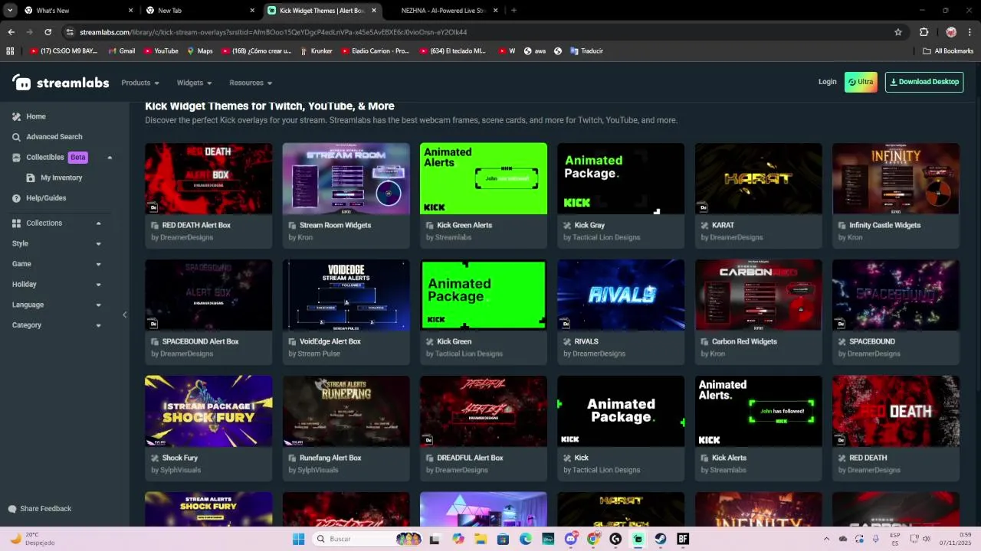View site information icon in address bar
Screen dimensions: 981x551
pyautogui.click(x=70, y=32)
